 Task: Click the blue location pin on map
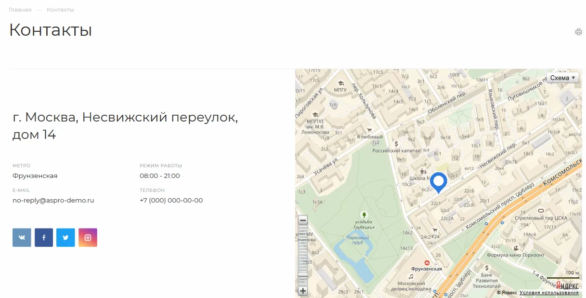point(438,183)
